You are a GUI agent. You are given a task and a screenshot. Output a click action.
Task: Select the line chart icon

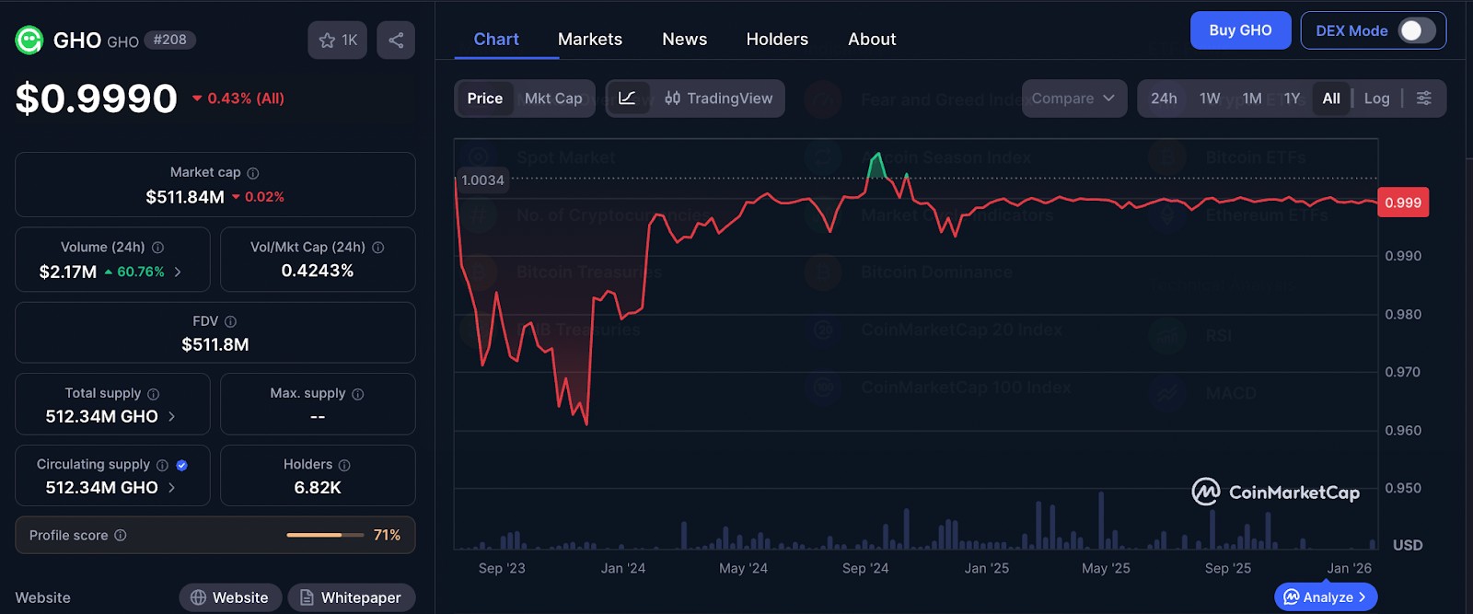click(627, 98)
